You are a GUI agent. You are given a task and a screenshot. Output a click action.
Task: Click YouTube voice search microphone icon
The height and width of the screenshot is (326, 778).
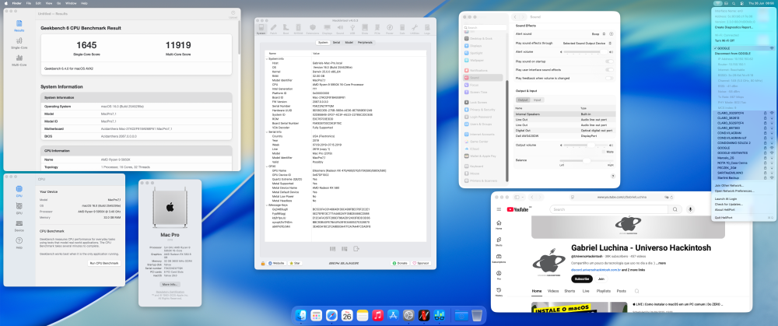[x=689, y=209]
